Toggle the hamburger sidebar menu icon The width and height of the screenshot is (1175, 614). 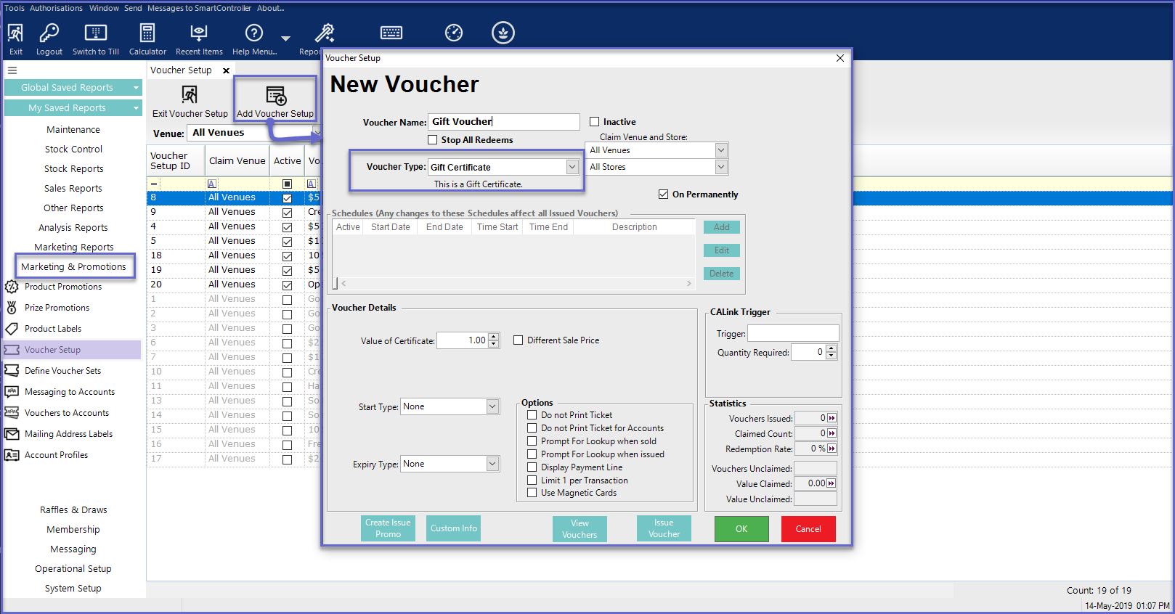[12, 70]
